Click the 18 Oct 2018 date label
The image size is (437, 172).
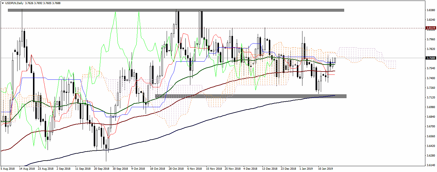(x=157, y=169)
